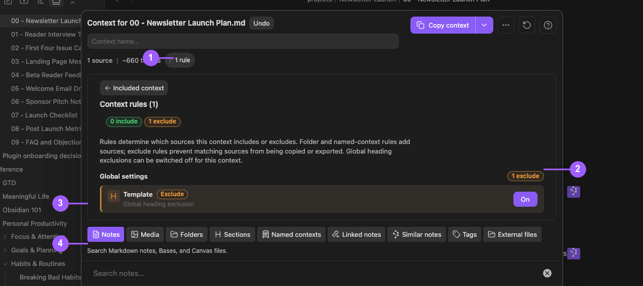Click the 1 source count text

pos(100,60)
